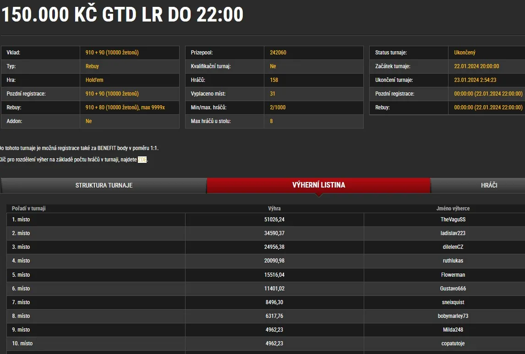Open the HRÁČI tab
525x354 pixels.
tap(489, 185)
